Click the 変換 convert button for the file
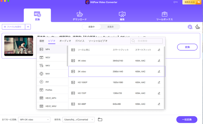The height and width of the screenshot is (124, 203). 187,47
